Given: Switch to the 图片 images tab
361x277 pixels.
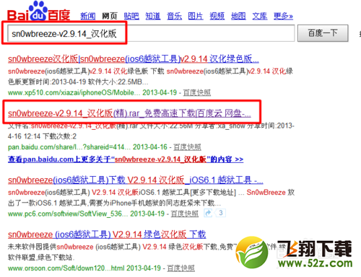Looking at the screenshot, I should pos(196,16).
